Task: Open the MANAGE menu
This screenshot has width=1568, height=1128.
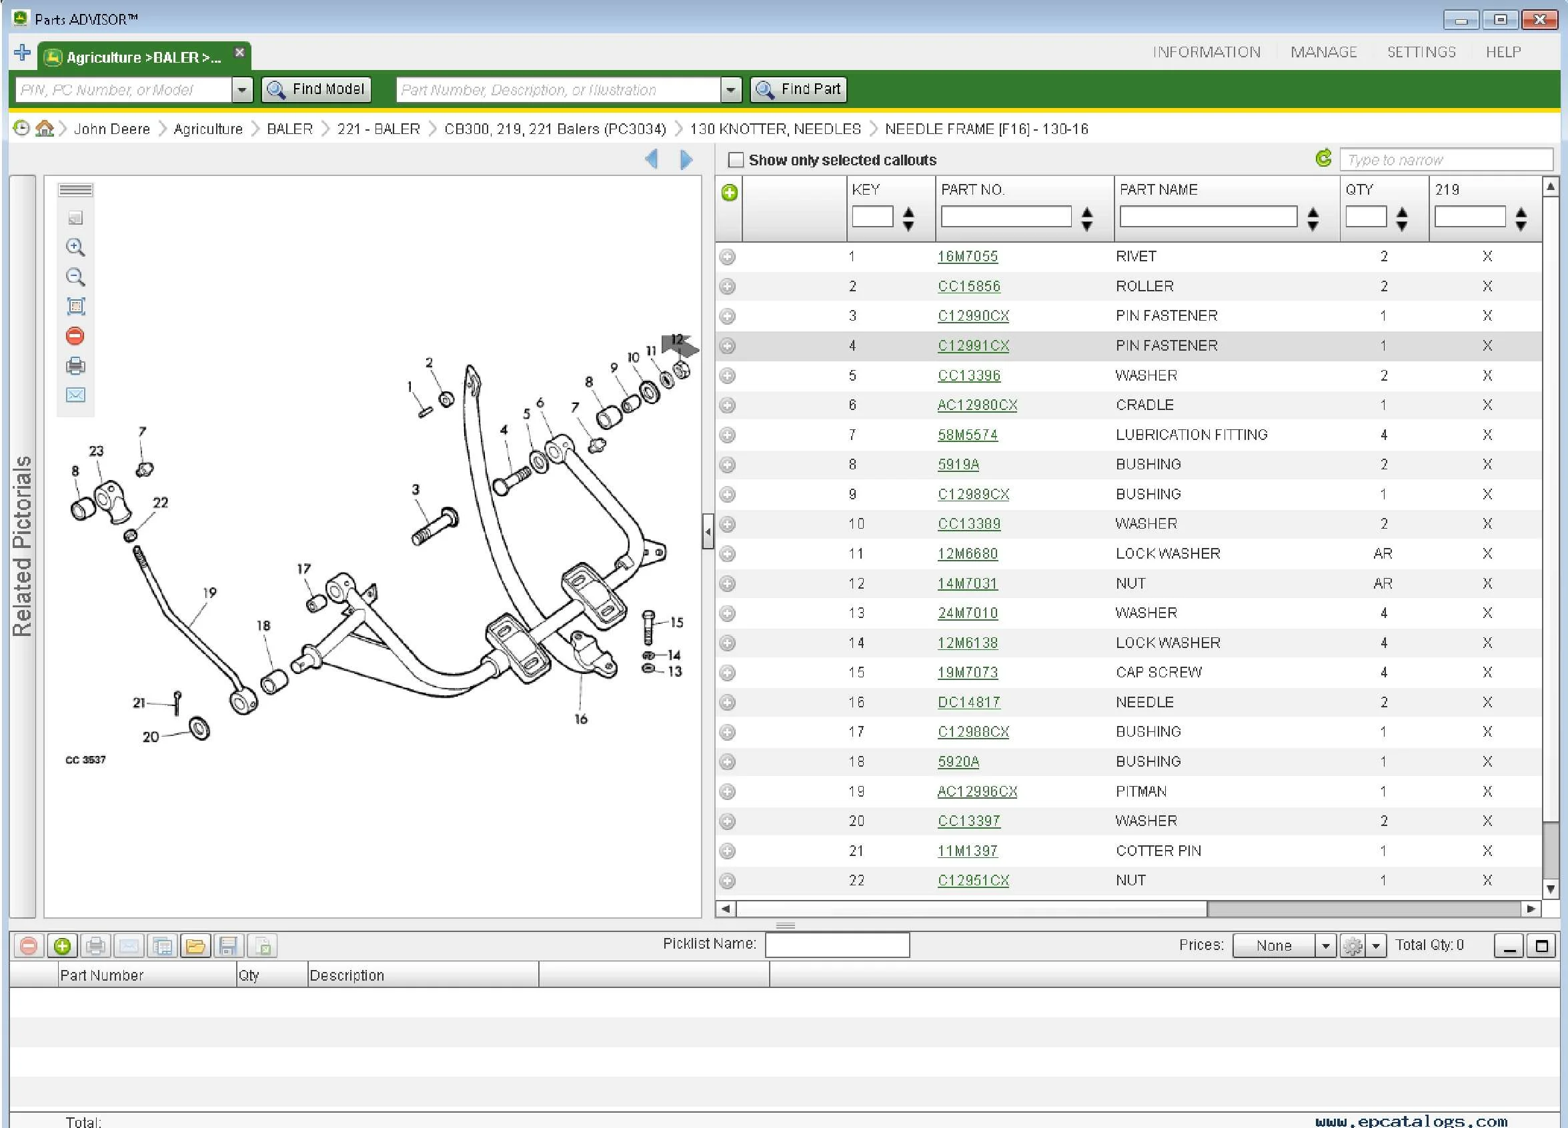Action: (1323, 53)
